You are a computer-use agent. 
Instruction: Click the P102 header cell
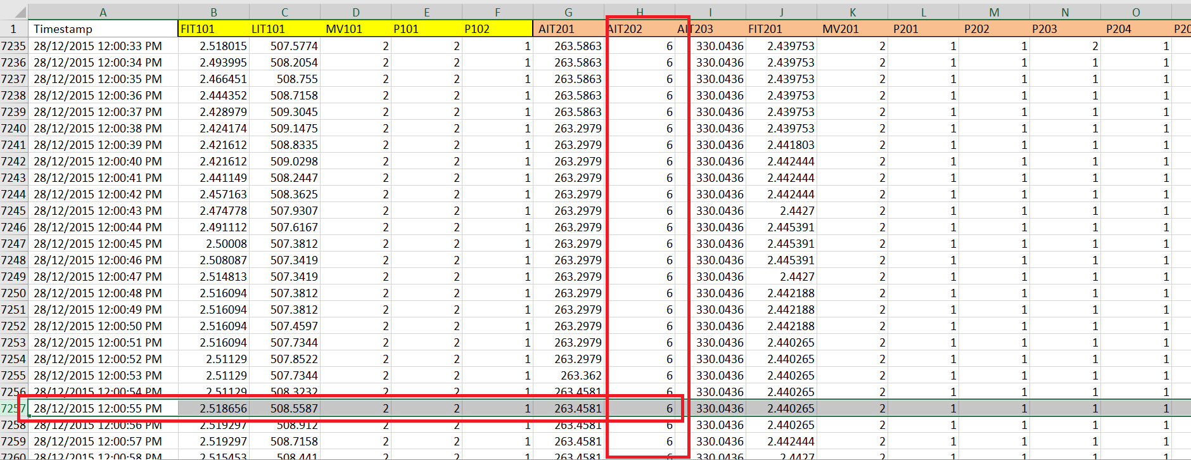[x=497, y=29]
